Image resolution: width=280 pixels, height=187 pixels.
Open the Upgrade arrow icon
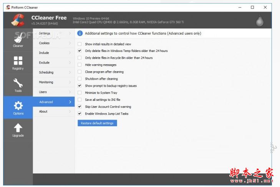[18, 128]
